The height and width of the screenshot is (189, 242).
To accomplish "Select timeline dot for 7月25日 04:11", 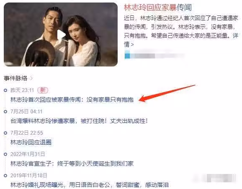I will point(5,112).
